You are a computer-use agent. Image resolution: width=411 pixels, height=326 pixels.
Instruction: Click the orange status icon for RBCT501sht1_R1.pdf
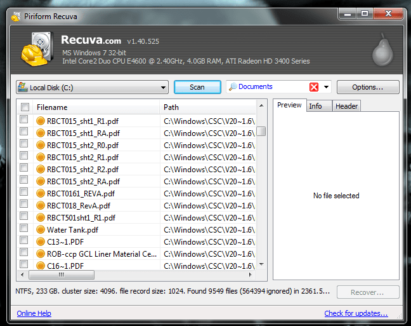click(x=41, y=217)
